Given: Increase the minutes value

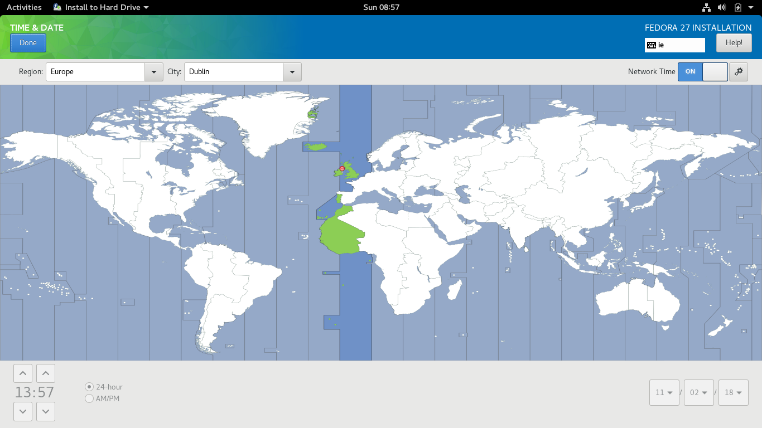Looking at the screenshot, I should click(x=46, y=373).
